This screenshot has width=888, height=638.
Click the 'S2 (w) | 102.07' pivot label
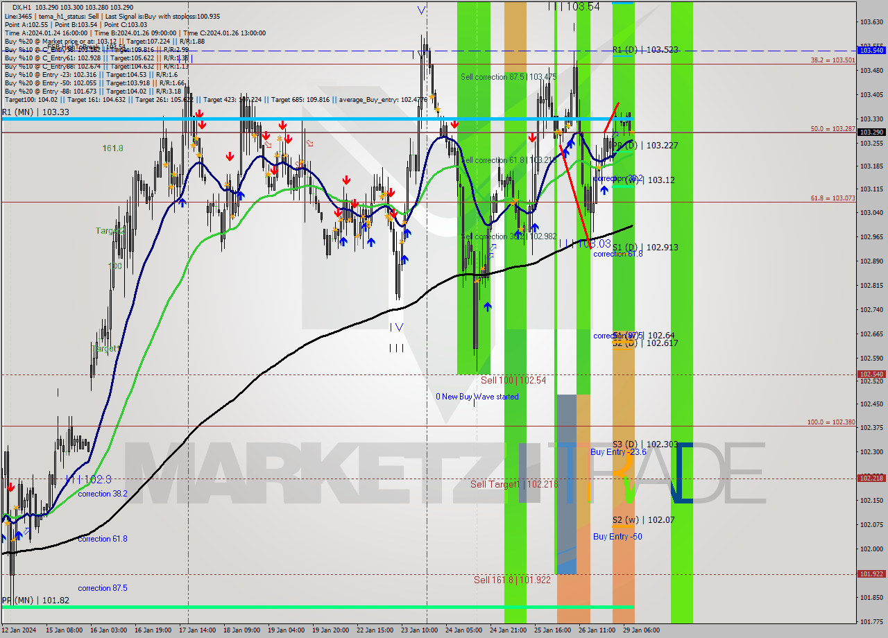(643, 519)
